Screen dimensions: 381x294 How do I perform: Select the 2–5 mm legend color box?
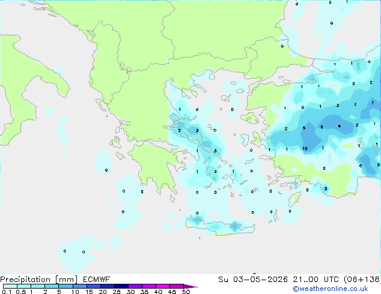52,286
